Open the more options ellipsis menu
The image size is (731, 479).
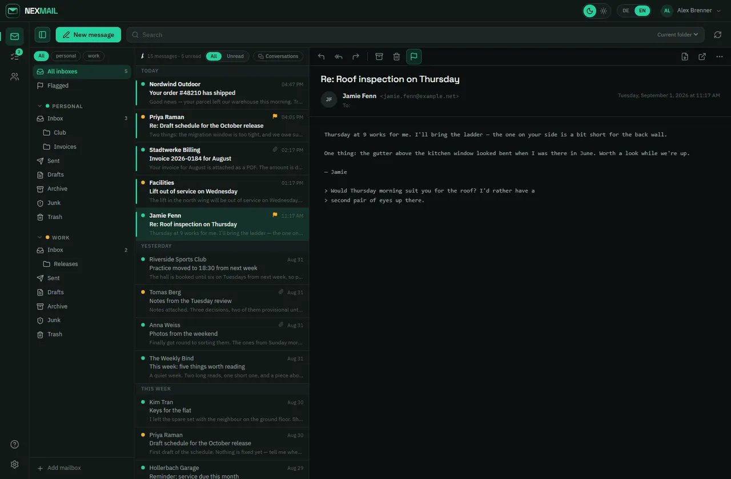(719, 56)
